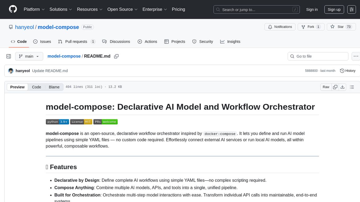Click the Sign up button

tap(334, 10)
